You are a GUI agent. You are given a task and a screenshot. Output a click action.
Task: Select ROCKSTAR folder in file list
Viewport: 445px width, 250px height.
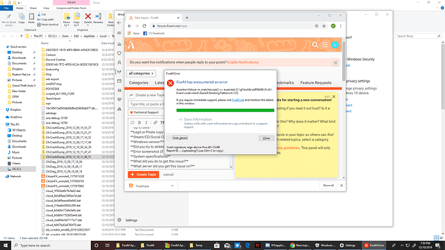point(52,89)
